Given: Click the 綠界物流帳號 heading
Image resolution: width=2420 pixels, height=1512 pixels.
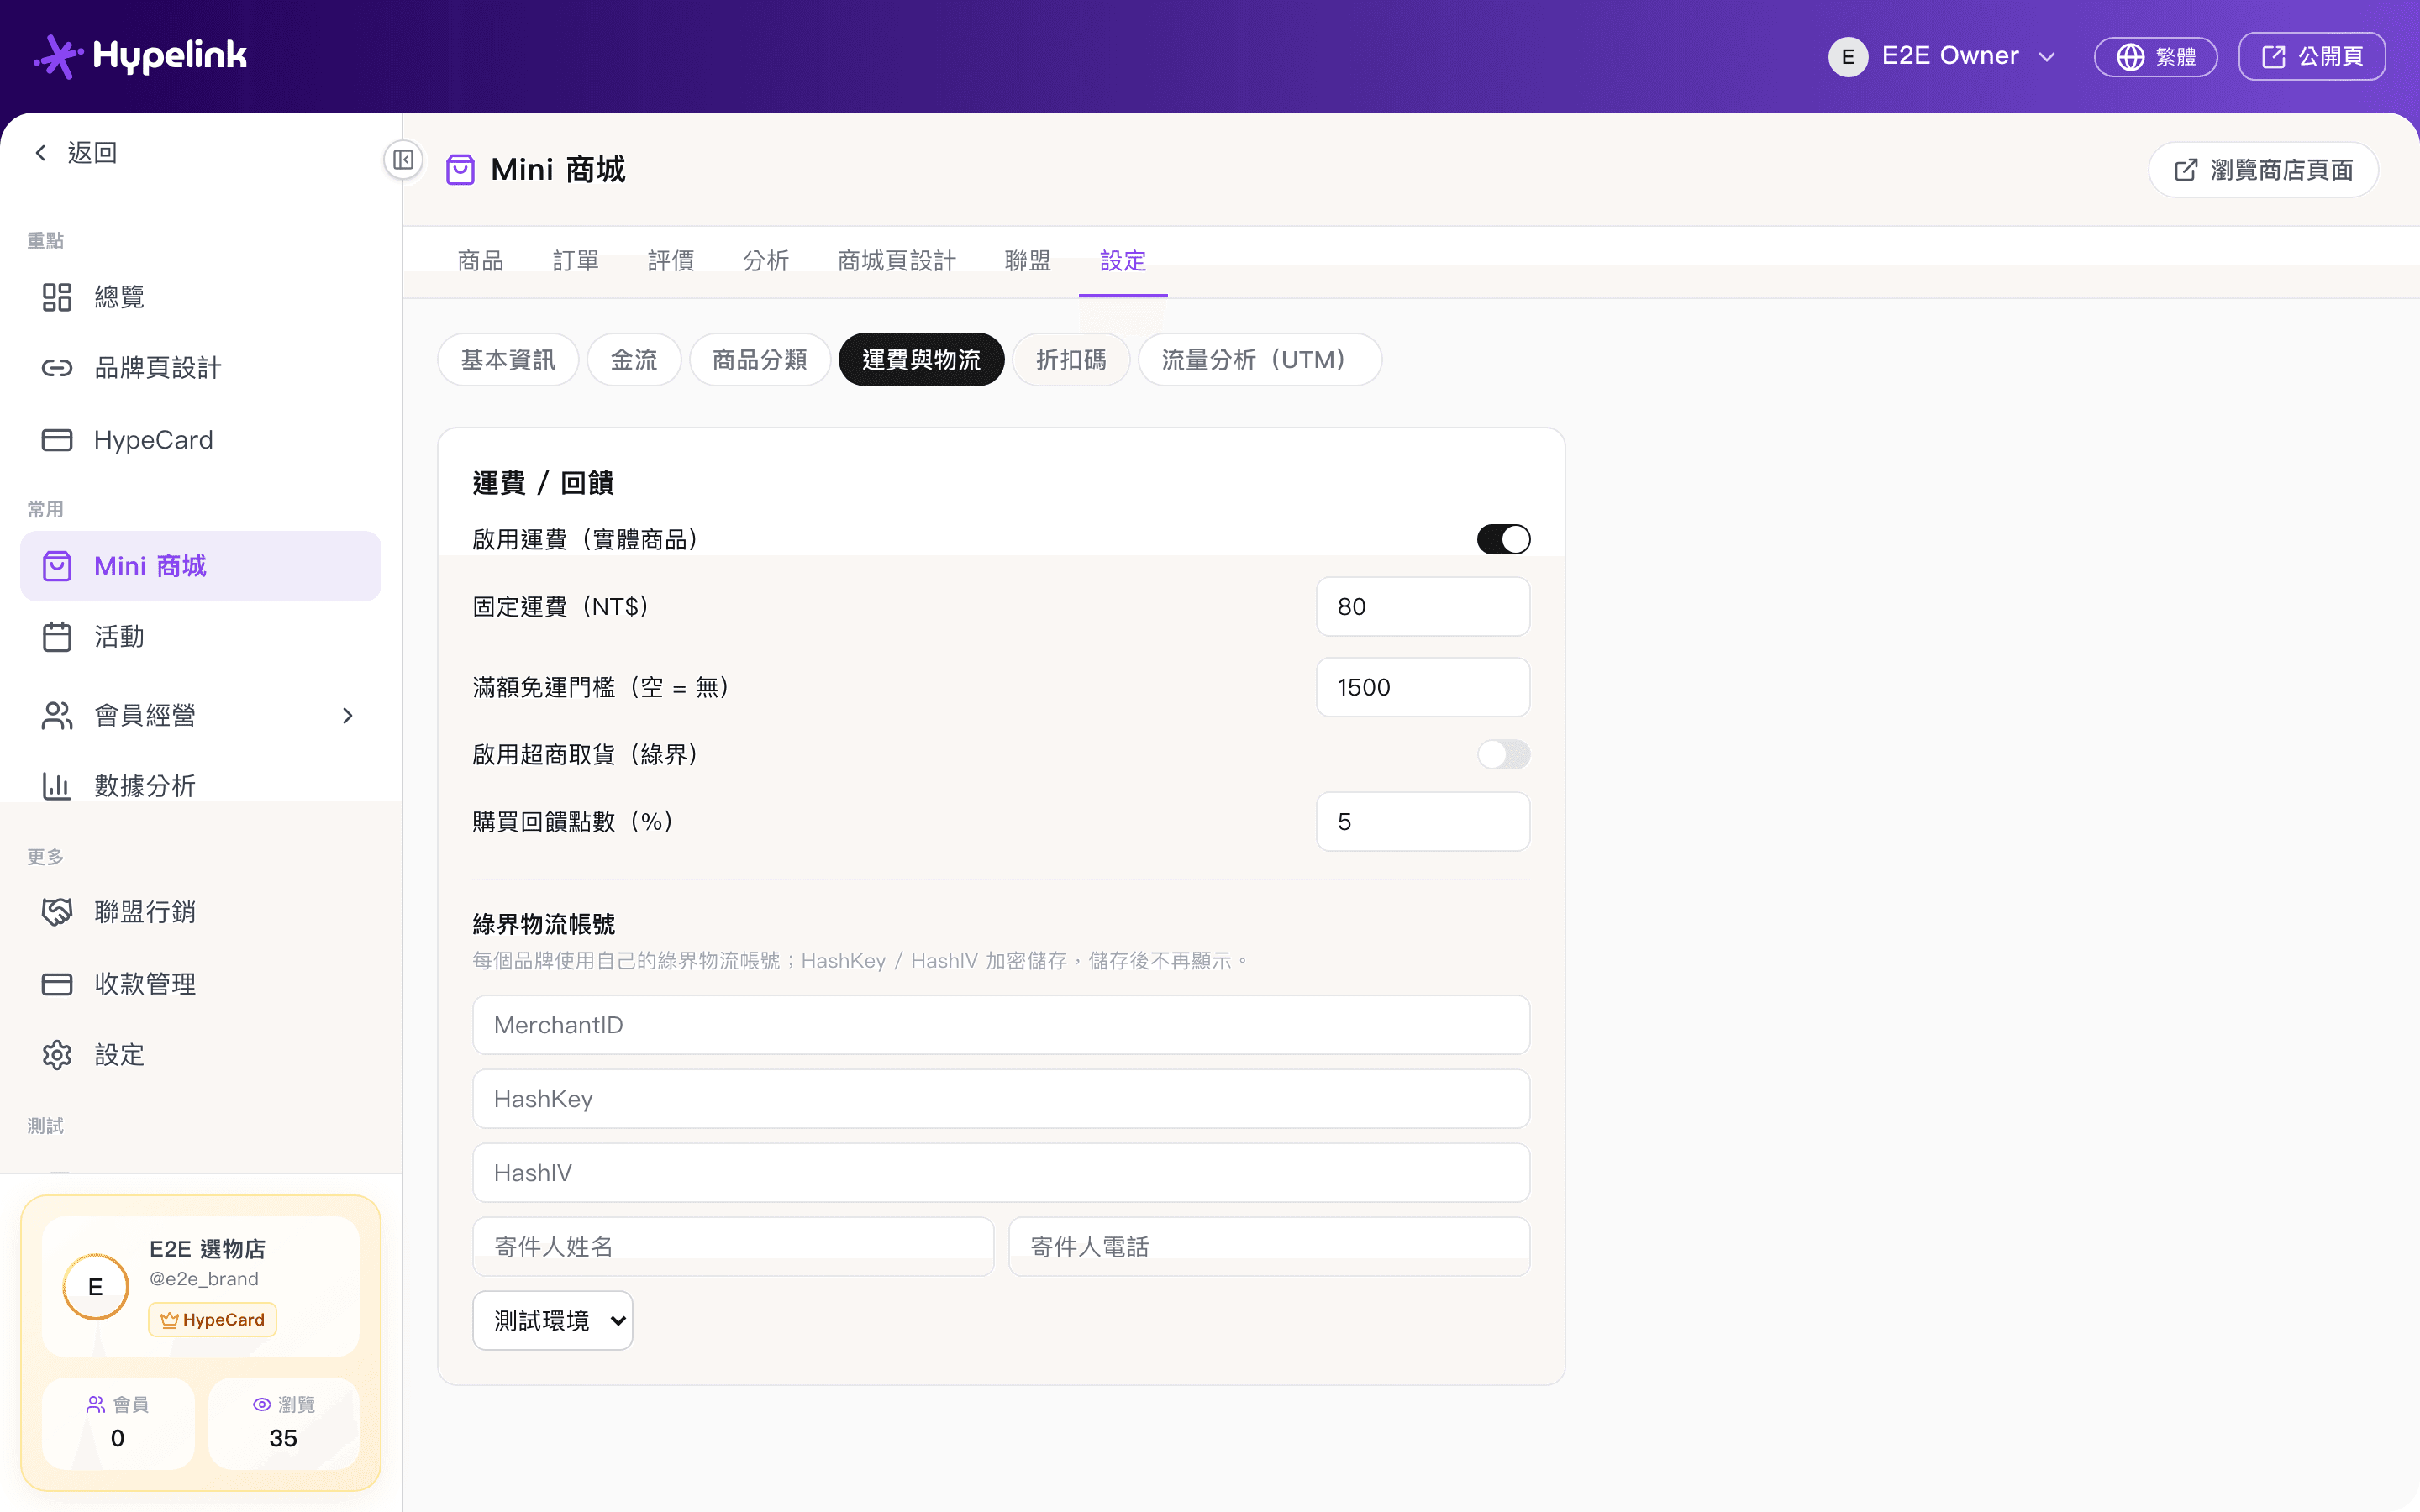Looking at the screenshot, I should tap(544, 924).
